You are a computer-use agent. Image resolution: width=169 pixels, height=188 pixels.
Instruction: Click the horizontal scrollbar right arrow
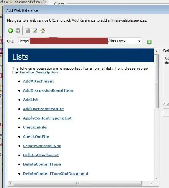(151, 183)
